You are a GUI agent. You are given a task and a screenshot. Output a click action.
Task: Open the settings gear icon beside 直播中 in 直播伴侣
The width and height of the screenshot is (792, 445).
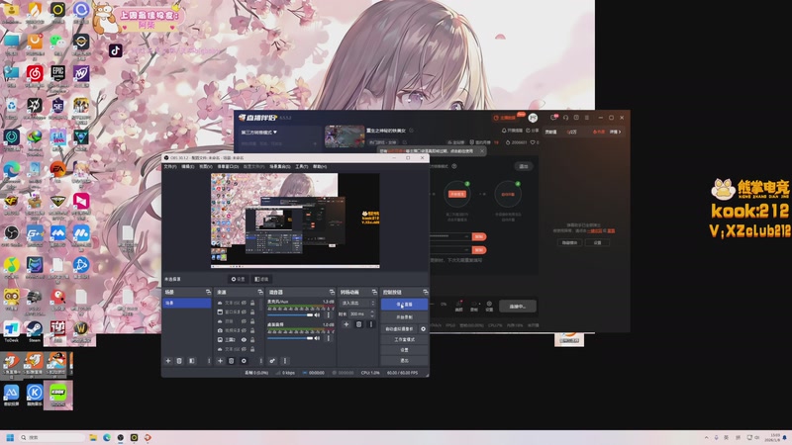click(489, 306)
